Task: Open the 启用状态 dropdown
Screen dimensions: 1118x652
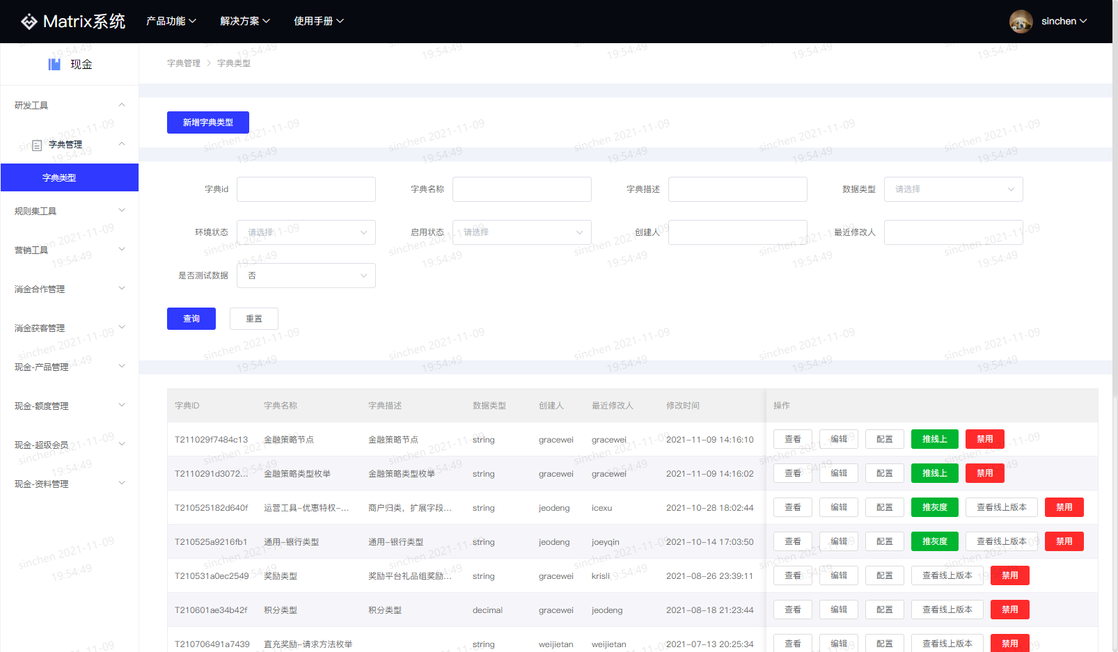Action: [522, 232]
